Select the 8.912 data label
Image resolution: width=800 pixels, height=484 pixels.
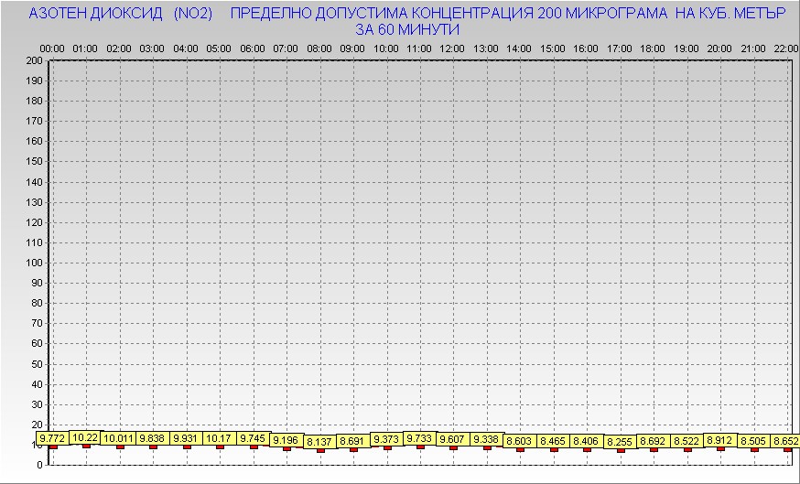(720, 440)
